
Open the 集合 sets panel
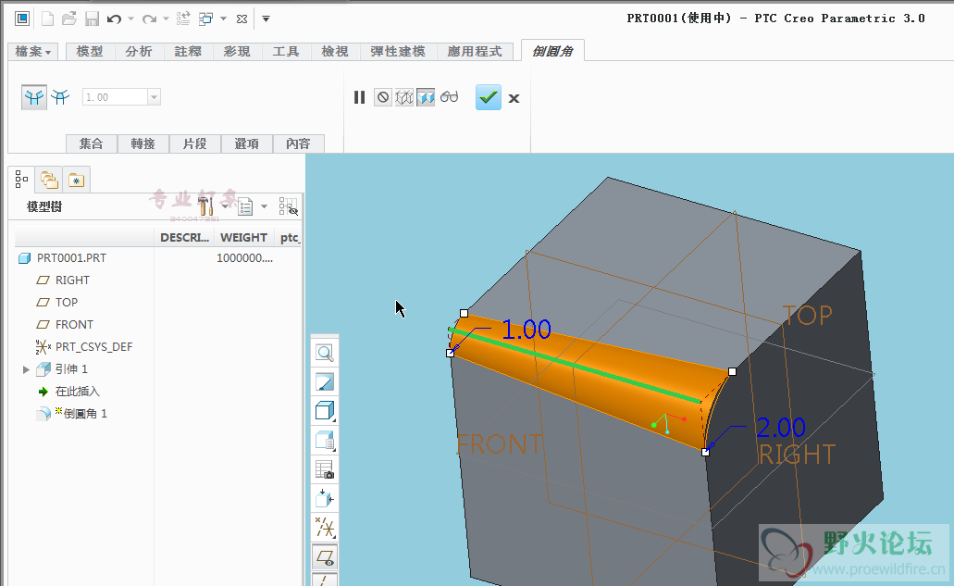coord(92,143)
